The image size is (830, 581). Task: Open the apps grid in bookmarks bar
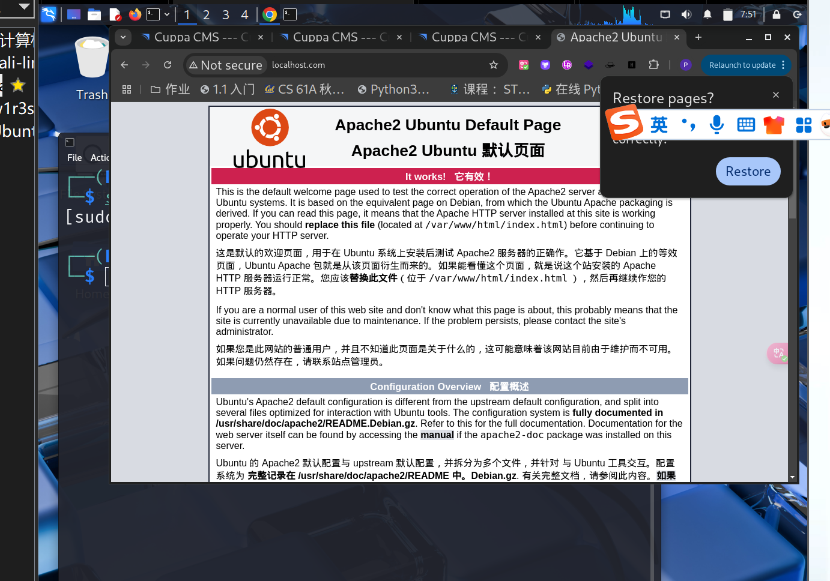(127, 89)
